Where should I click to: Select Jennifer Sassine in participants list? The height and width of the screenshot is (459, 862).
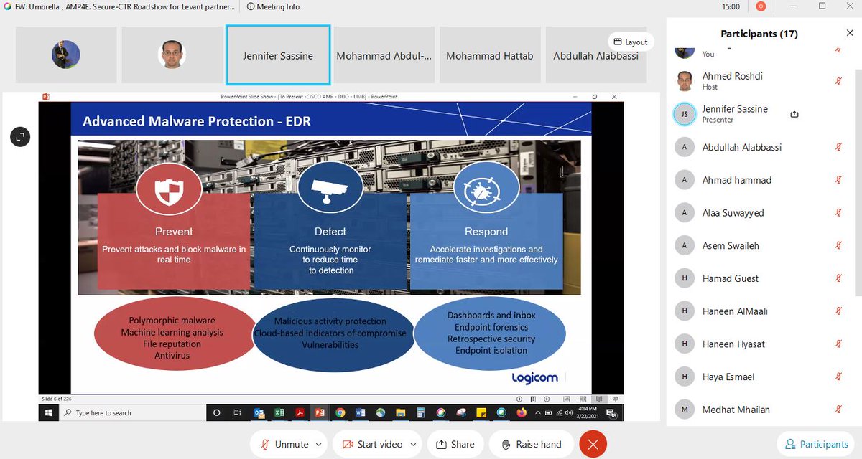pyautogui.click(x=760, y=114)
